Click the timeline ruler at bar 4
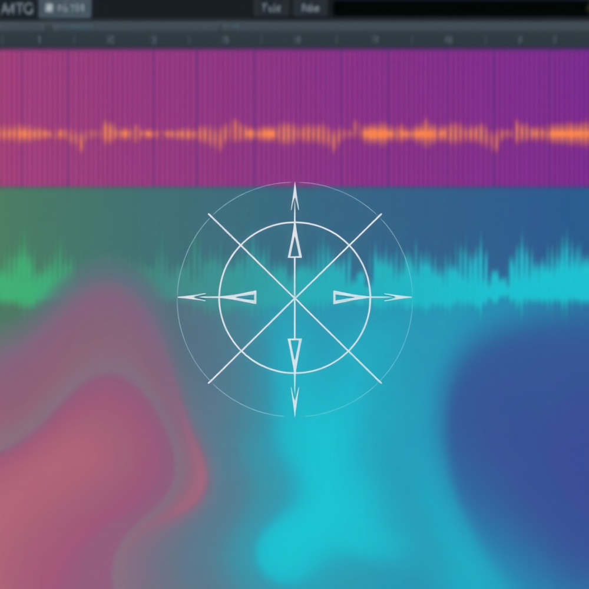589x589 pixels. coord(227,40)
